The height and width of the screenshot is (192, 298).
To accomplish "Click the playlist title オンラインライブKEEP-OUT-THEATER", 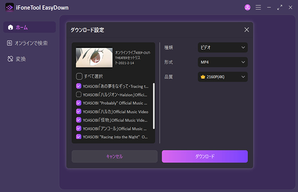I will (x=133, y=58).
